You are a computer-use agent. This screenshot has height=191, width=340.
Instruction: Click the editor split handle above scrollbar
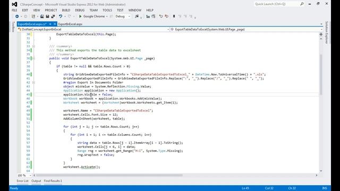tap(321, 34)
